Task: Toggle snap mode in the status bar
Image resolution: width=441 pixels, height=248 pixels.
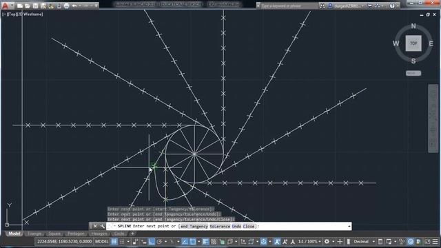Action: click(122, 242)
